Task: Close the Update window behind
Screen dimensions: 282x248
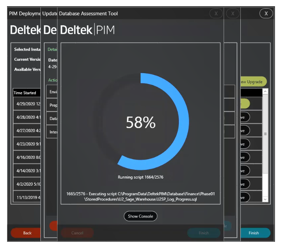Action: [233, 14]
